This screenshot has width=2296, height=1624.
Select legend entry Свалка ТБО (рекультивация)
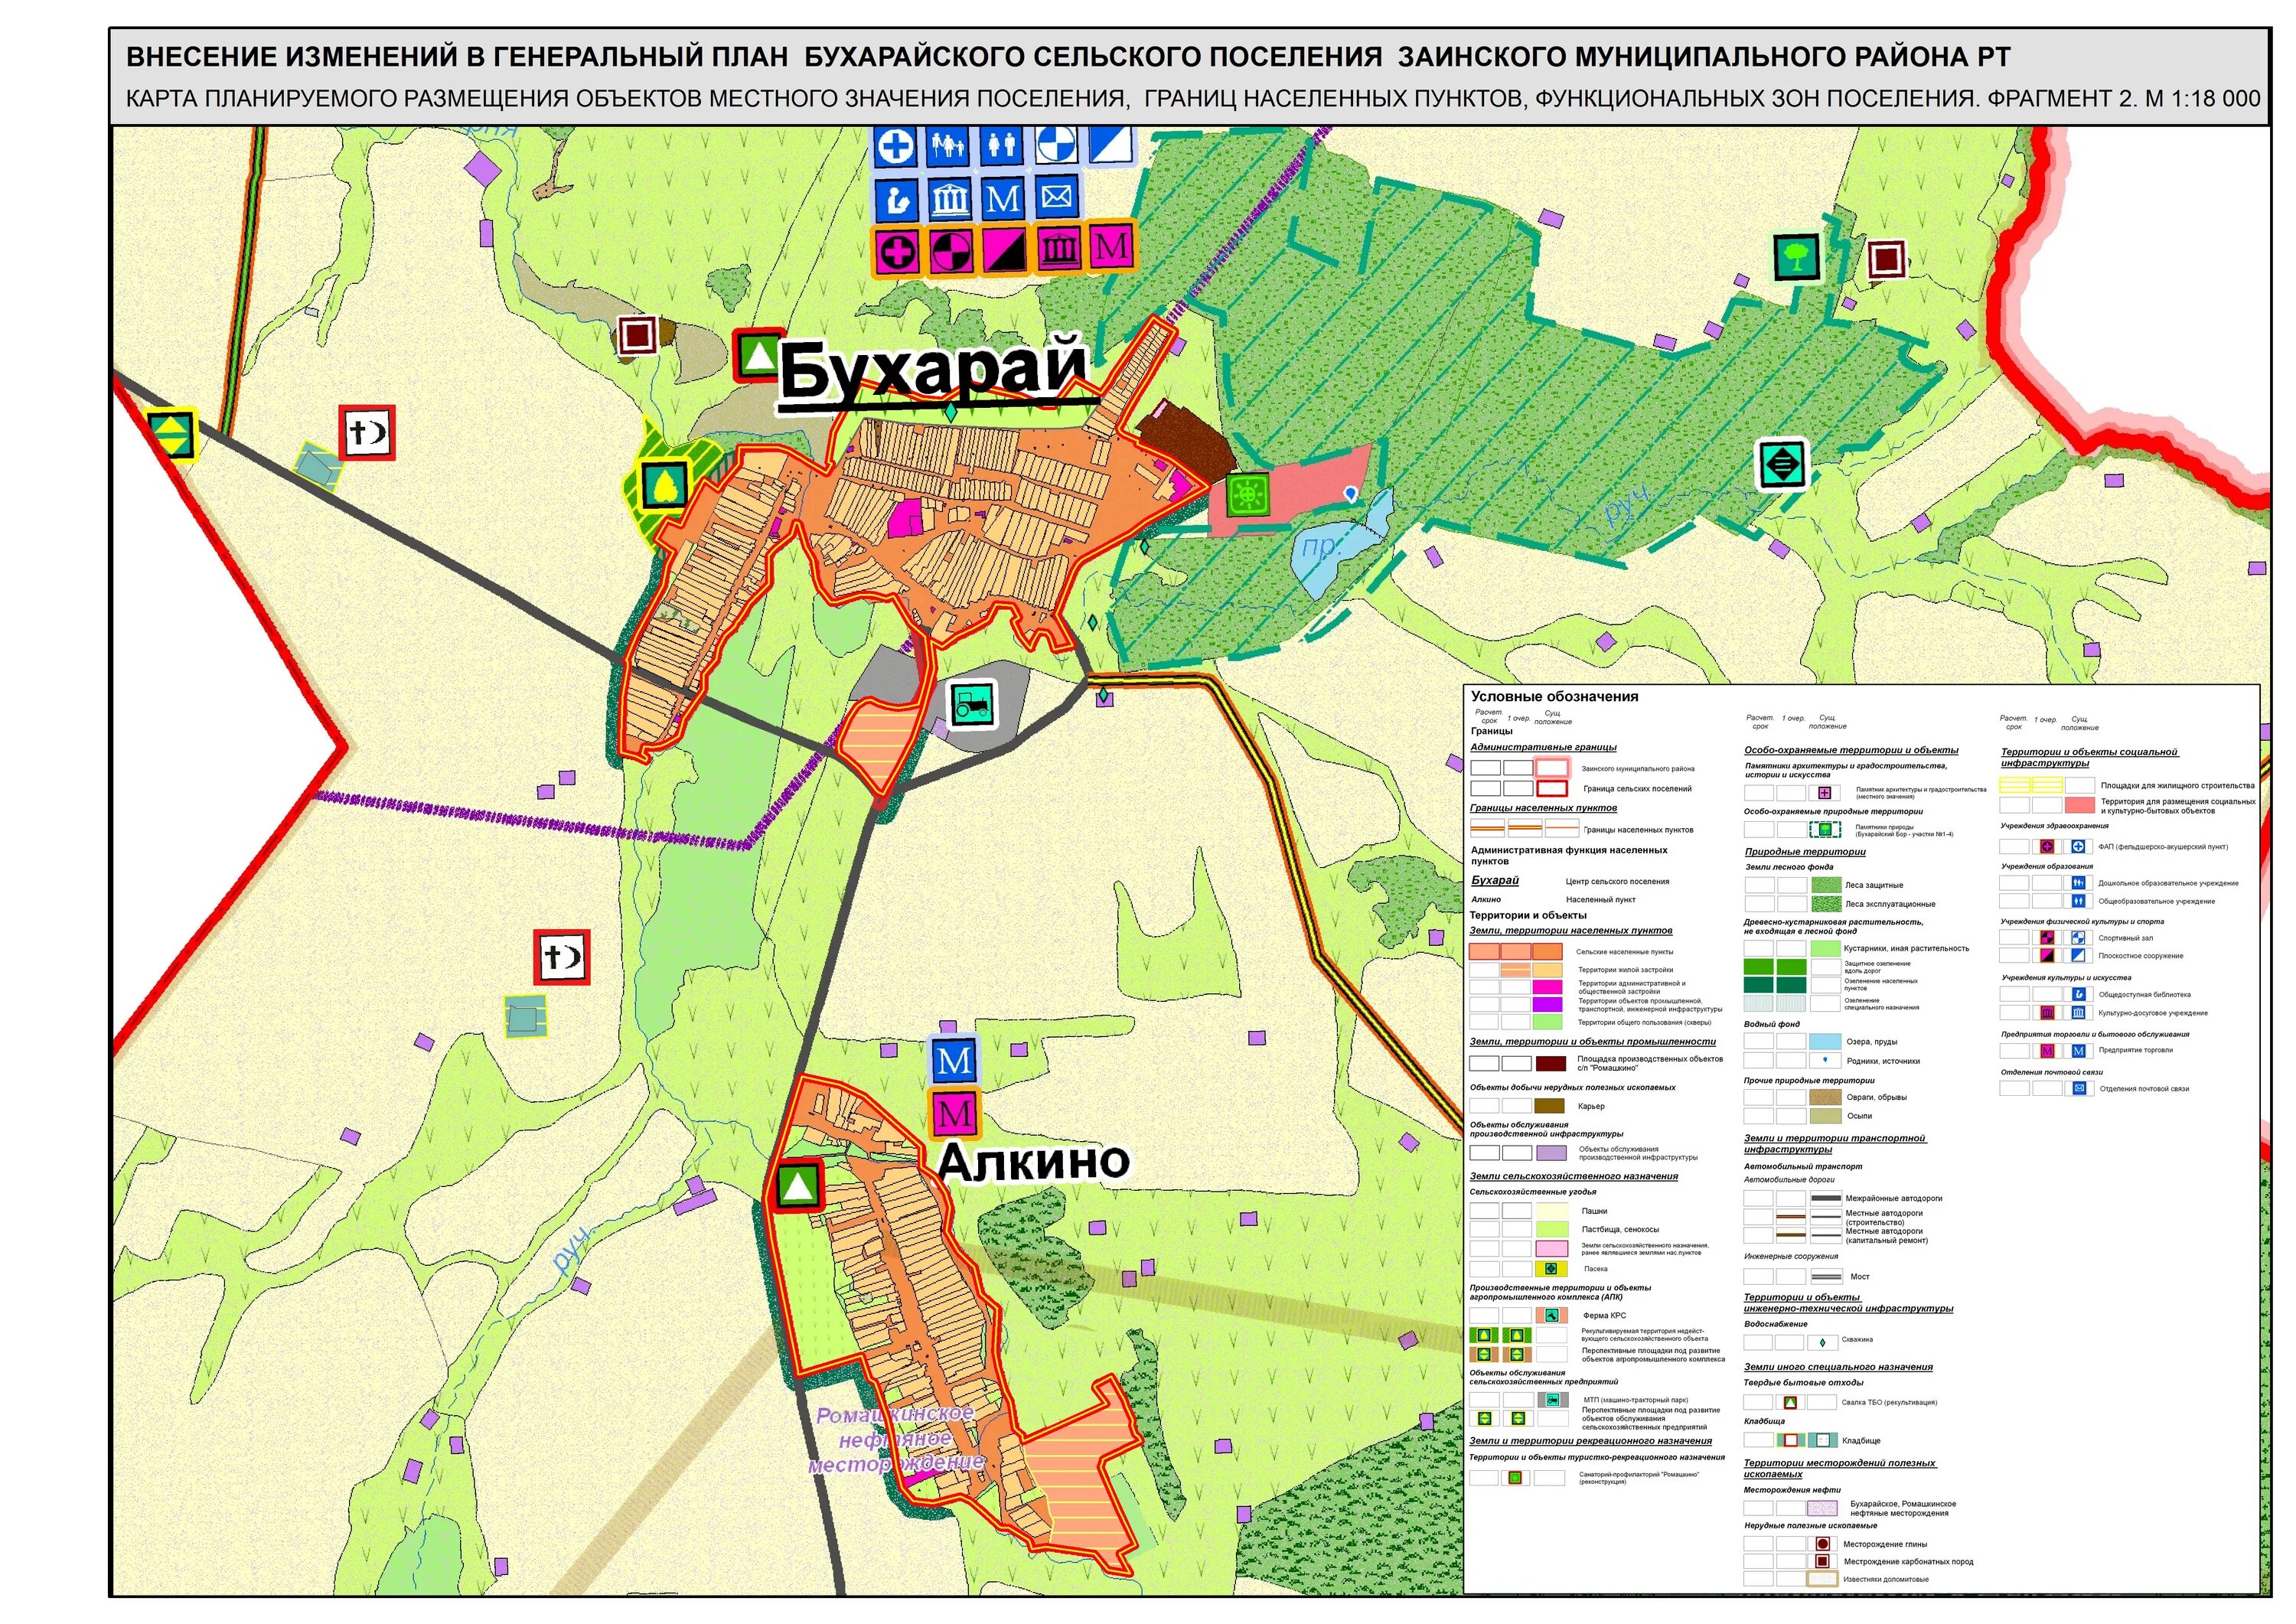[x=1889, y=1402]
